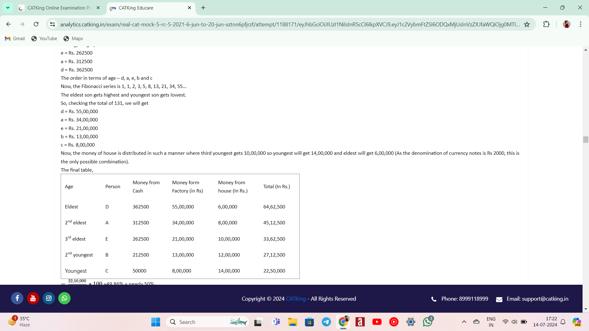Open the Facebook social icon in footer
The height and width of the screenshot is (331, 589).
[17, 298]
